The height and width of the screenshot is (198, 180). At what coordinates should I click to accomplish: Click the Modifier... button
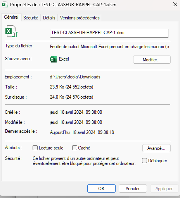tap(152, 60)
